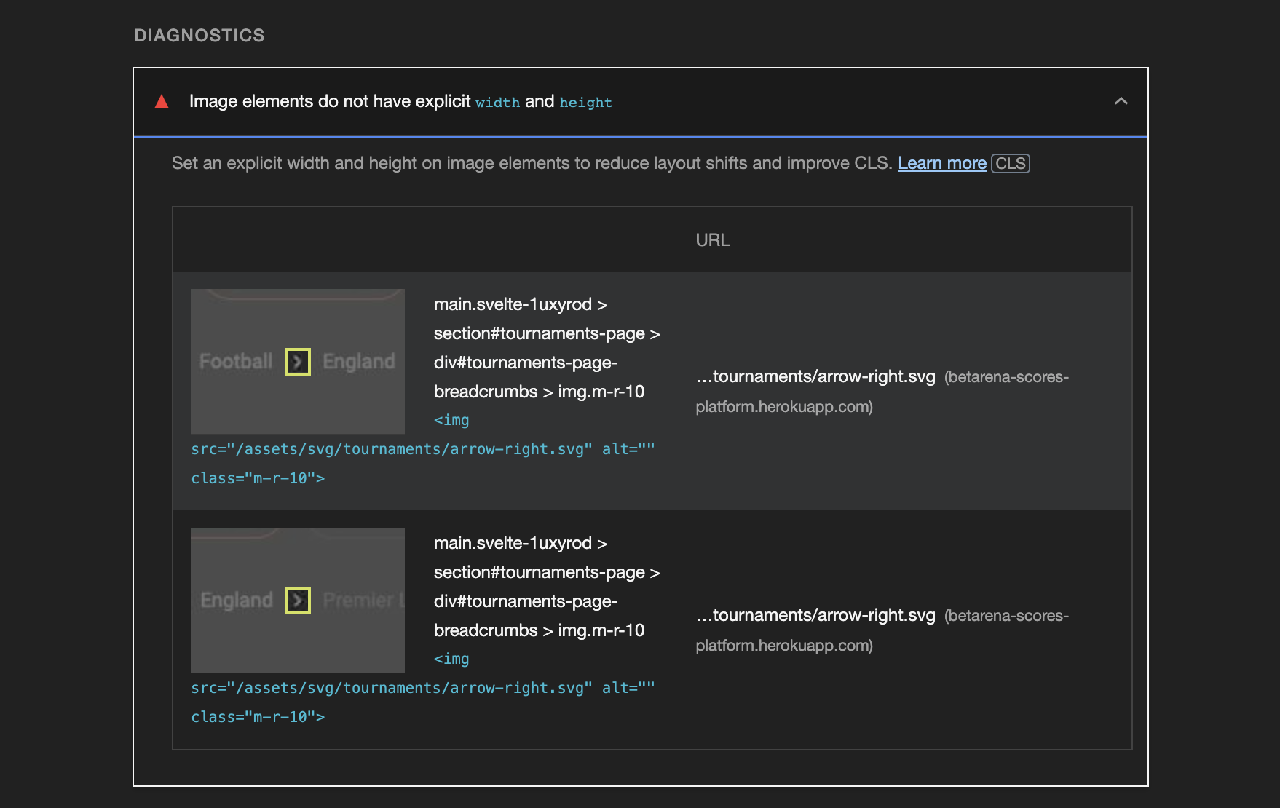Viewport: 1280px width, 808px height.
Task: Click the arrow icon inside the England Premier thumbnail
Action: click(297, 600)
